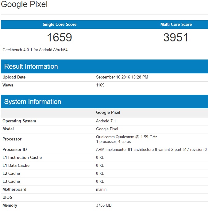Select the Model row label
The image size is (208, 211).
[x=8, y=129]
